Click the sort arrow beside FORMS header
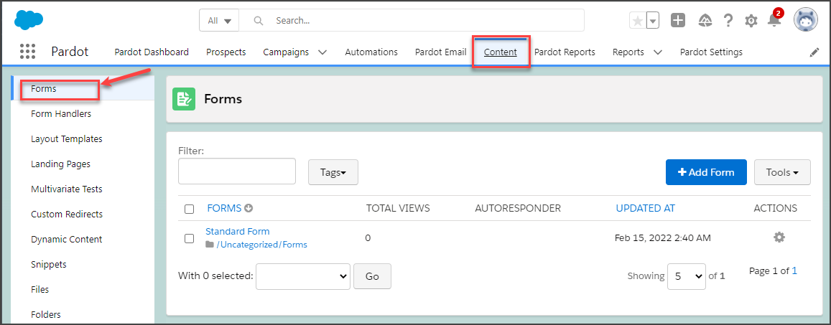 [x=248, y=209]
